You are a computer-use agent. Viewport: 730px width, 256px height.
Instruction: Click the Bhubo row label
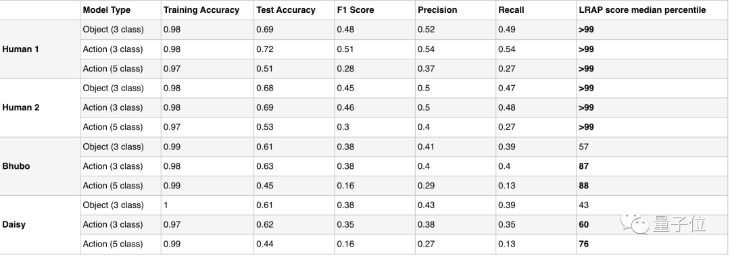16,166
